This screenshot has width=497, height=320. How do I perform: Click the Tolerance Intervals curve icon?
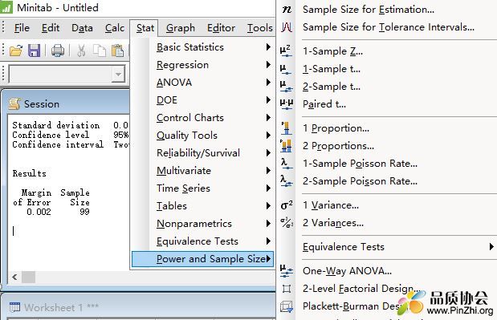tap(287, 27)
